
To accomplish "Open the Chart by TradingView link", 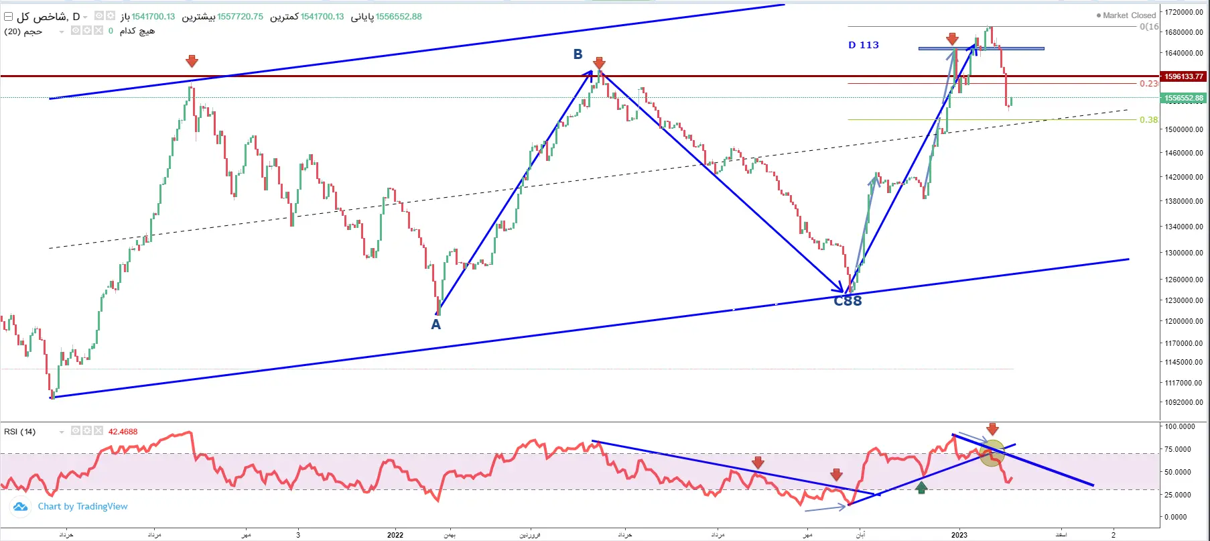I will [x=82, y=507].
